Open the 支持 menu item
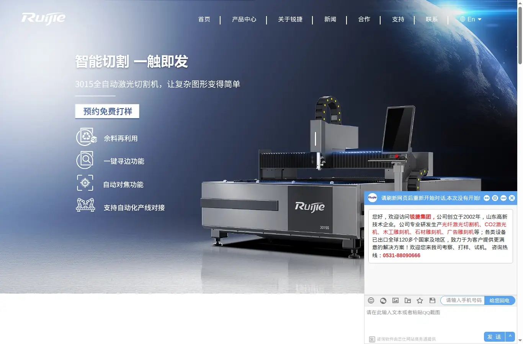The image size is (523, 344). pyautogui.click(x=398, y=19)
